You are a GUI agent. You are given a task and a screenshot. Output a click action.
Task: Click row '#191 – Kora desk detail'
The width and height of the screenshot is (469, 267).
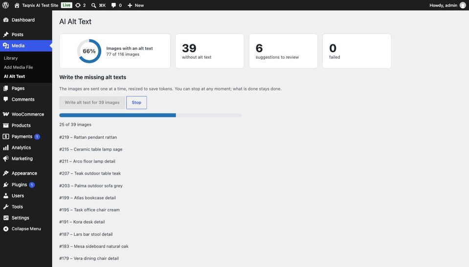pos(82,222)
